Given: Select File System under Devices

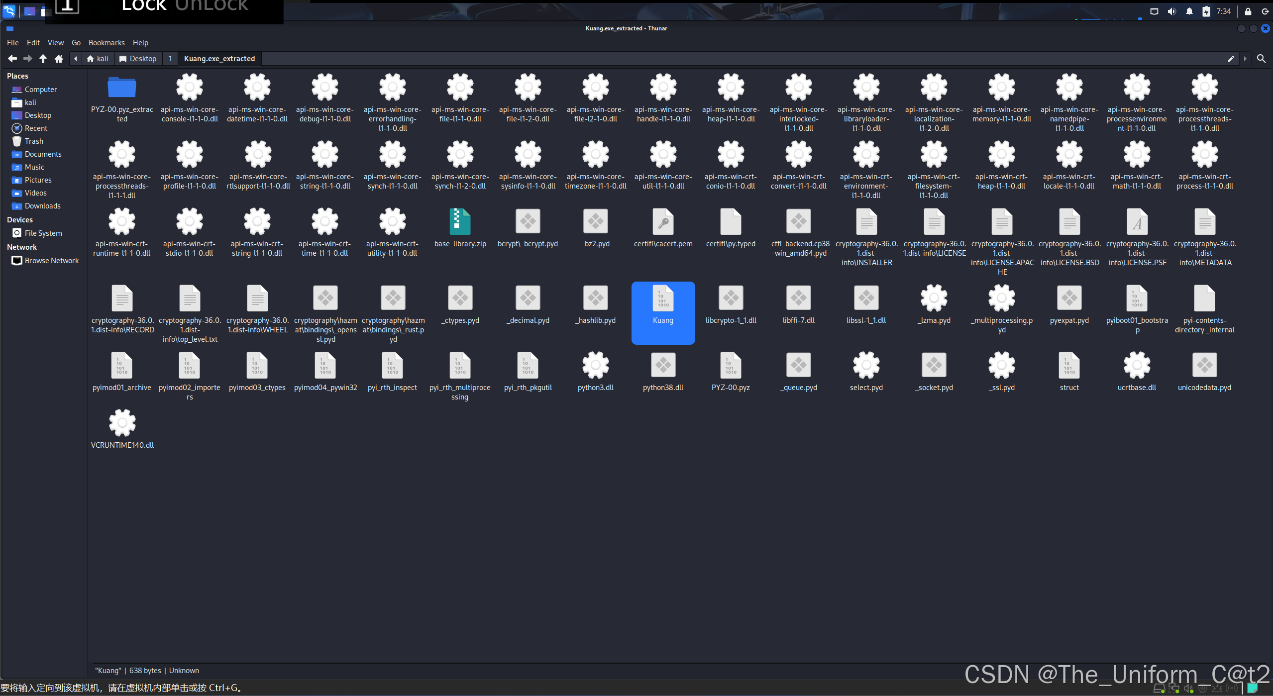Looking at the screenshot, I should coord(43,233).
